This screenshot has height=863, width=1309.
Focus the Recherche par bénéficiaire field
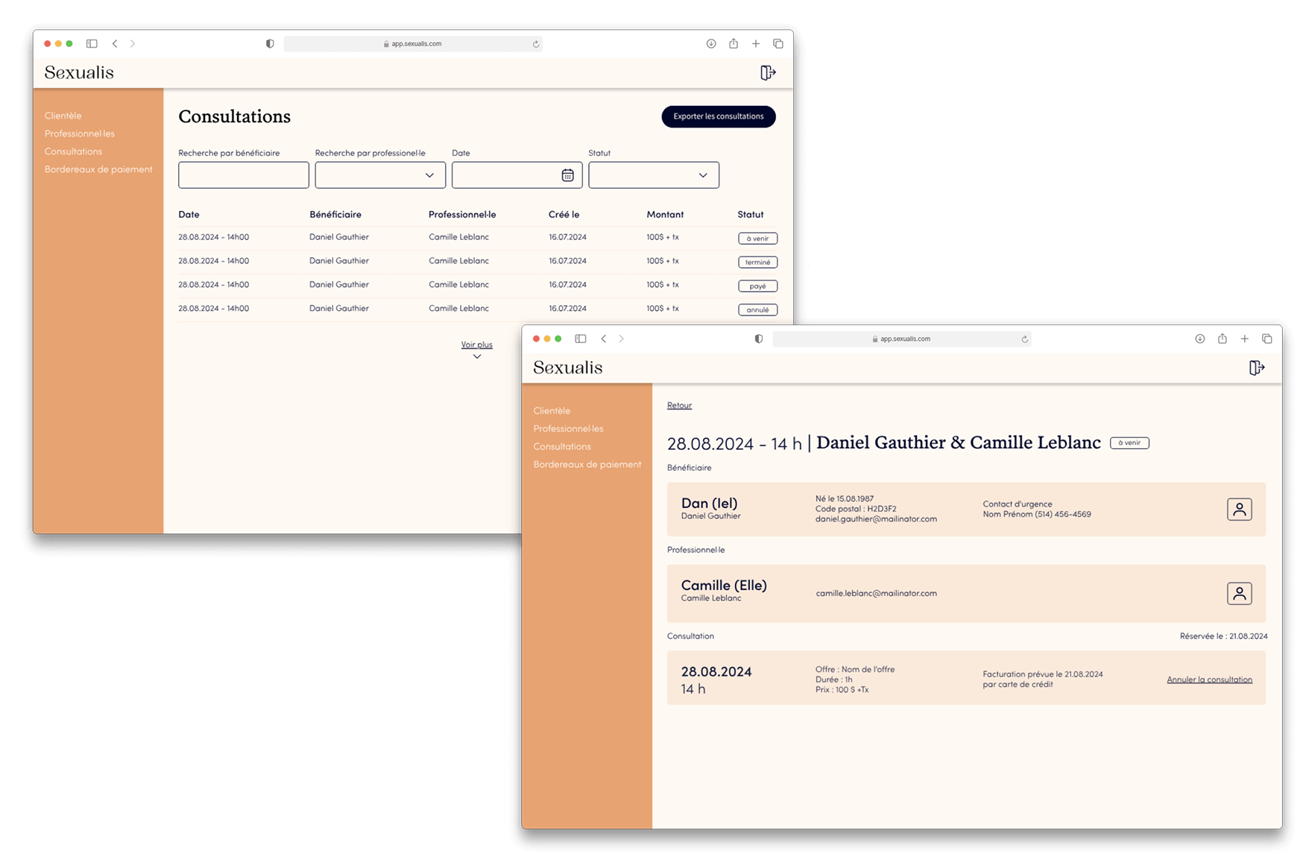243,175
